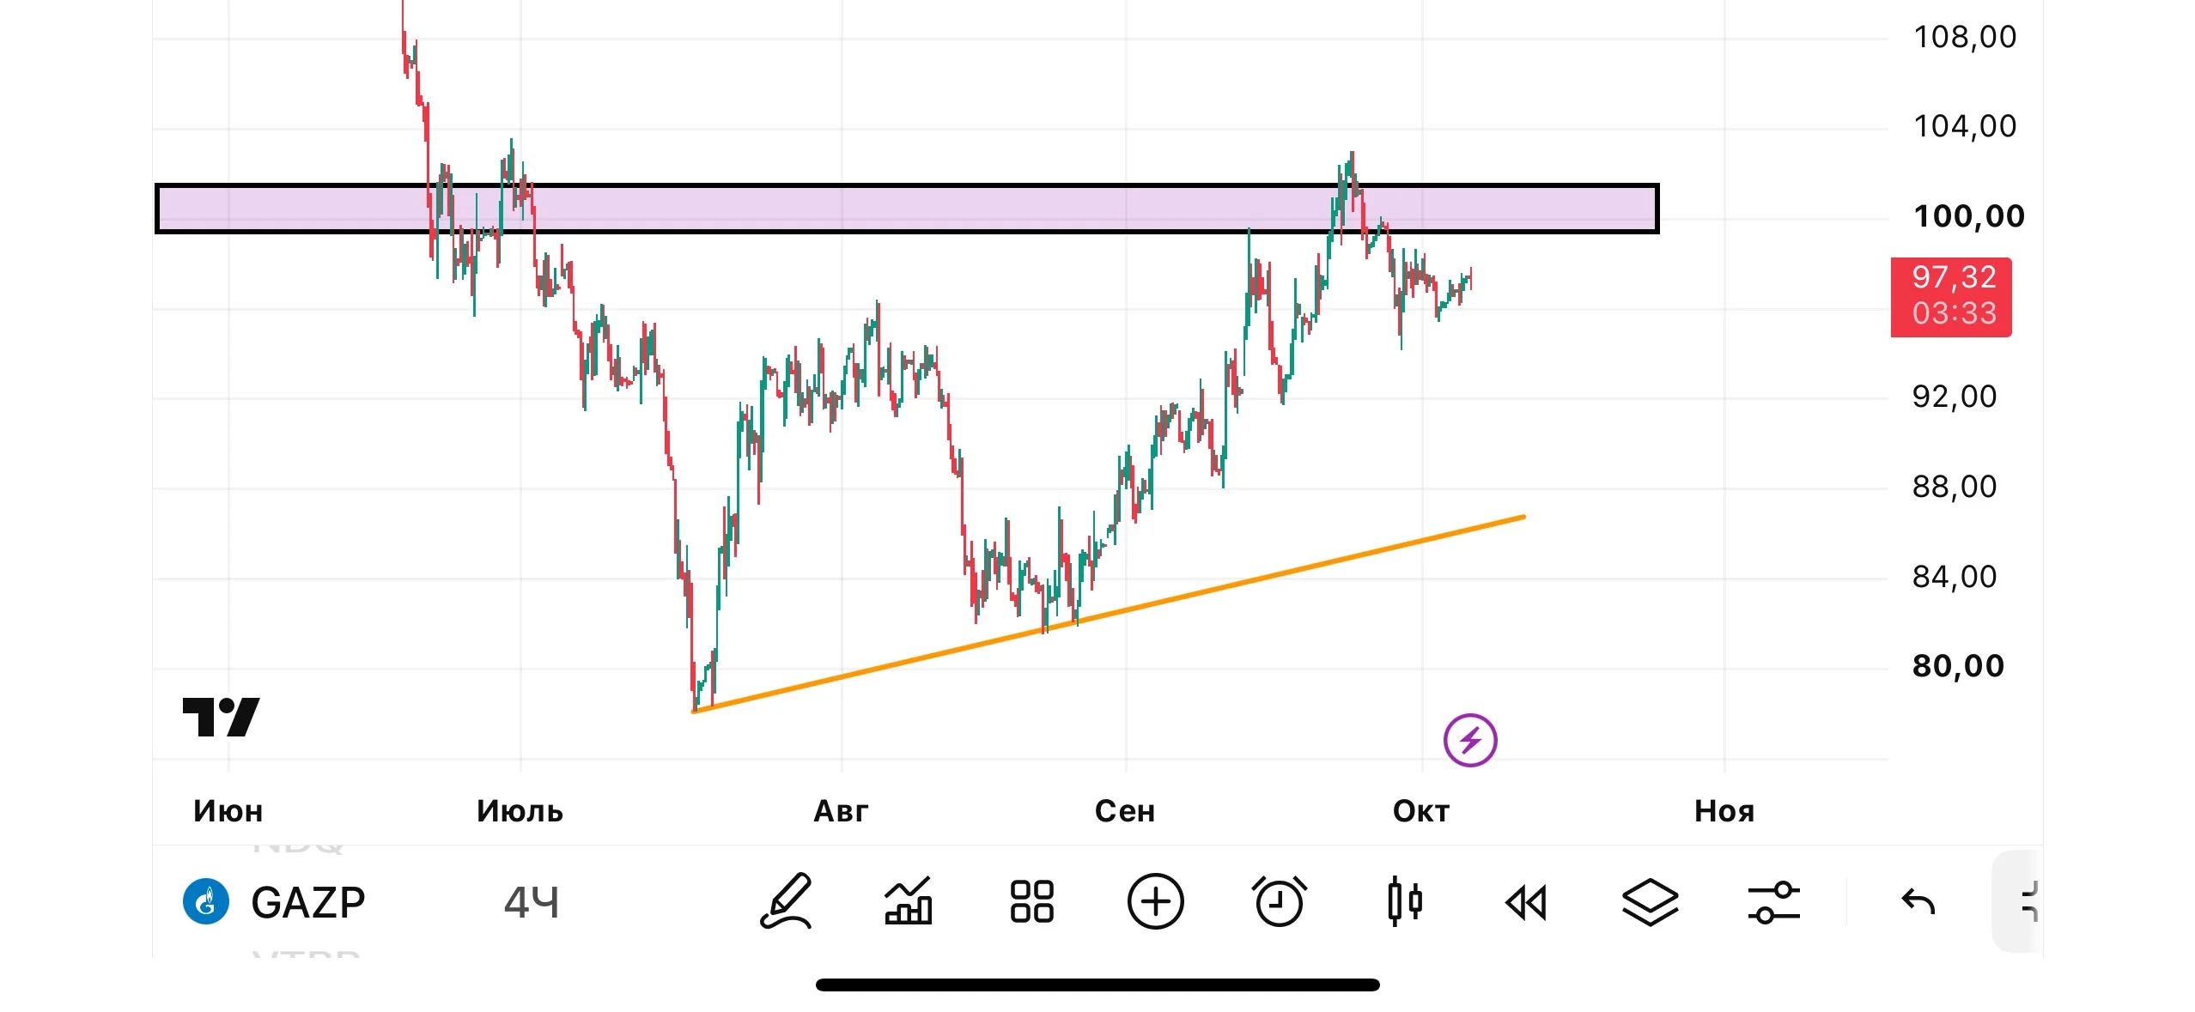Open the indicators chart icon
This screenshot has width=2195, height=1012.
(909, 901)
